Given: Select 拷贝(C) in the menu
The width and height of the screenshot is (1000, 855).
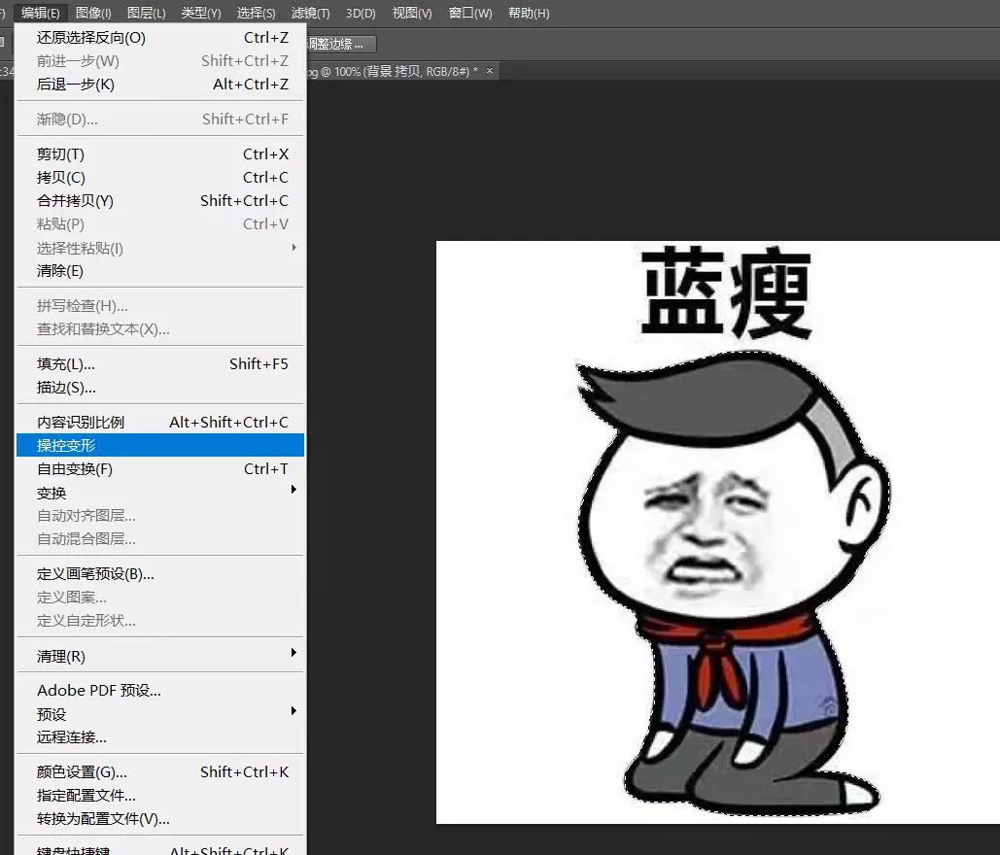Looking at the screenshot, I should (x=160, y=177).
